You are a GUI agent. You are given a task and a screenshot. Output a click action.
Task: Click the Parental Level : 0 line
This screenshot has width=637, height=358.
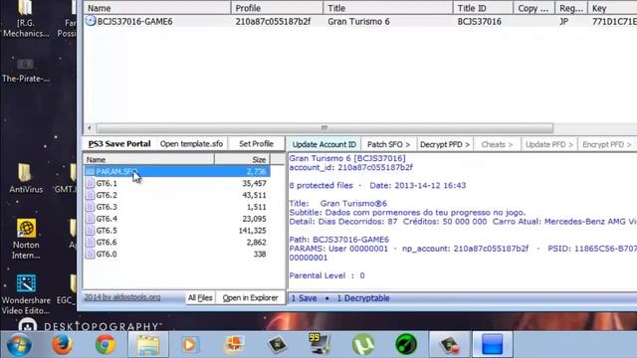[327, 275]
